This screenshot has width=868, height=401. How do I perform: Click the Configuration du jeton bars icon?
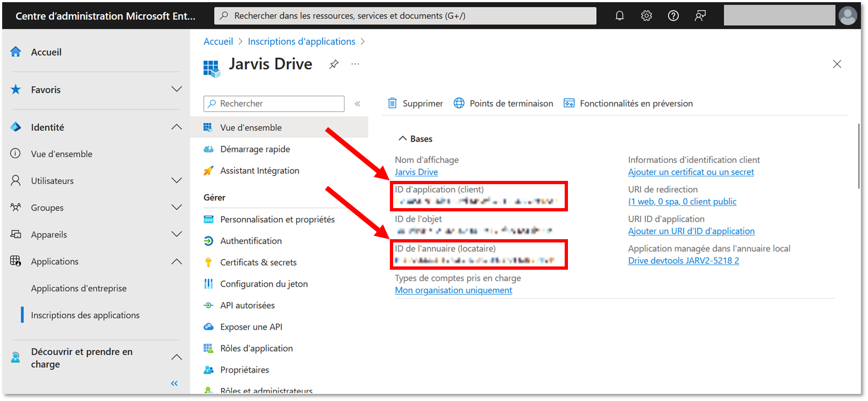click(208, 284)
